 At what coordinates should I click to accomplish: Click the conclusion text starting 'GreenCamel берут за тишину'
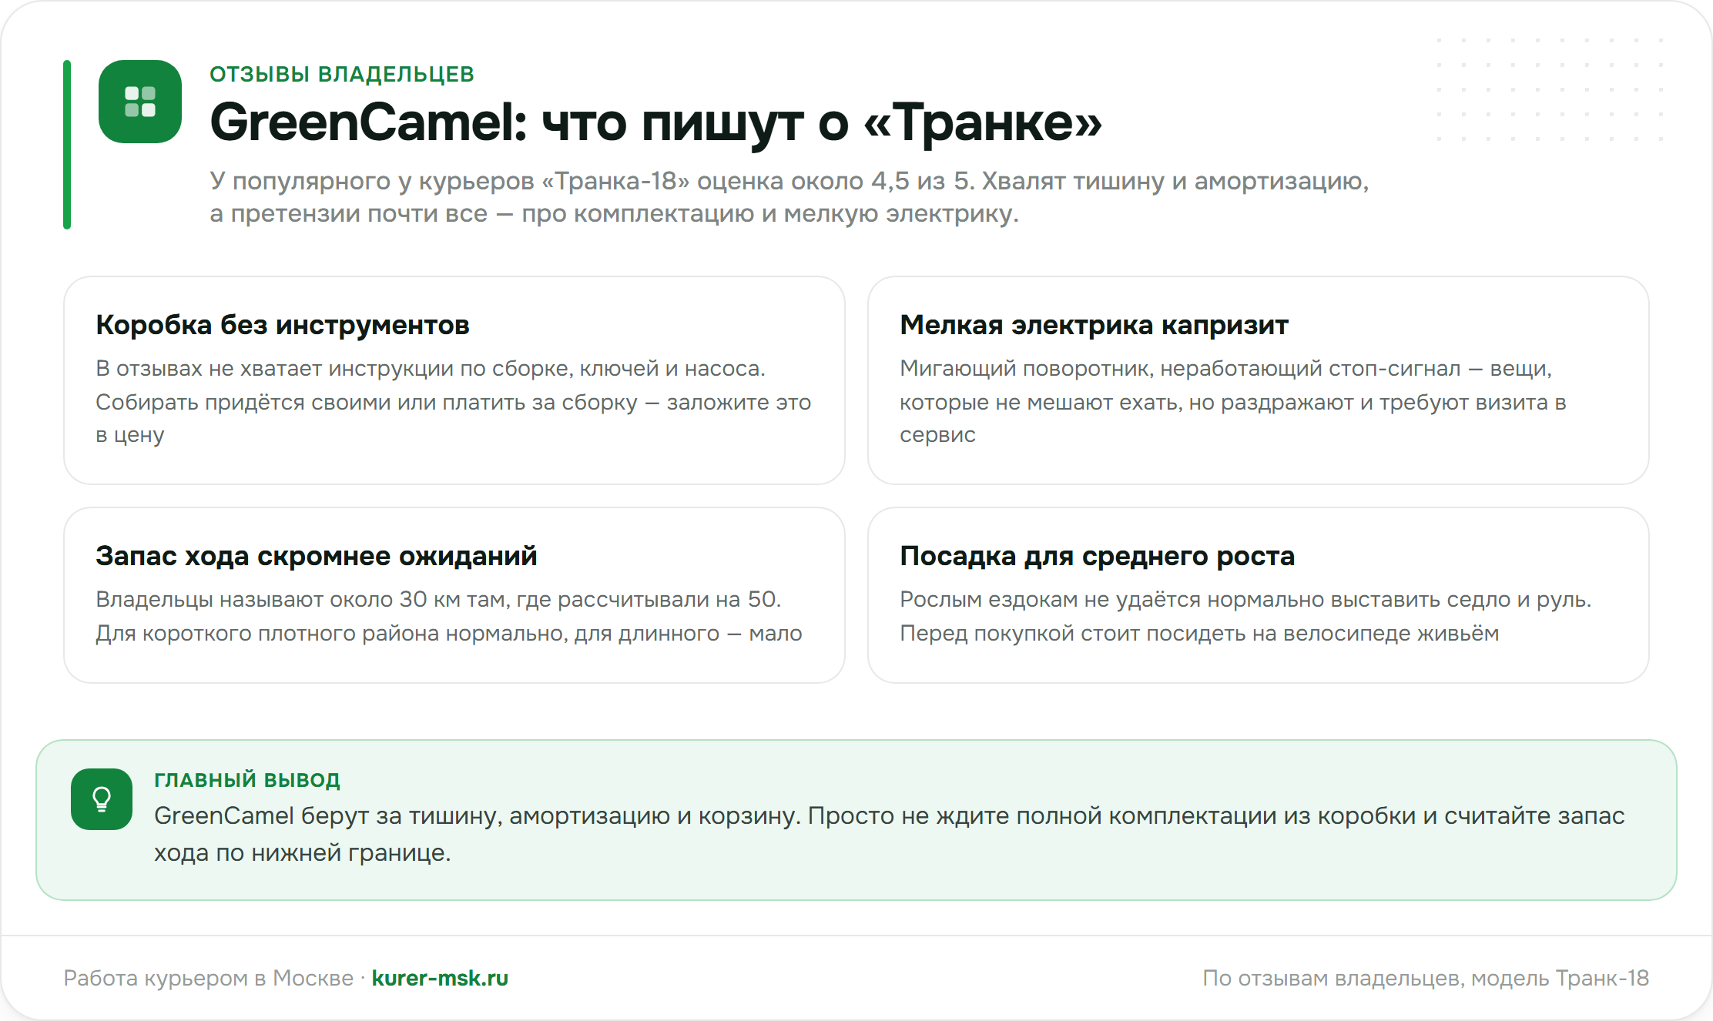[890, 834]
